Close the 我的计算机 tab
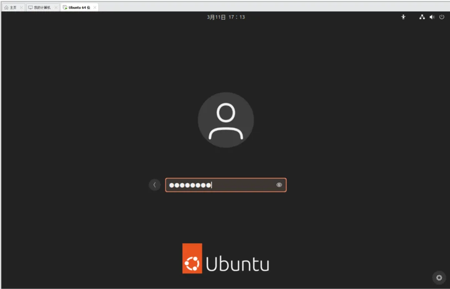The height and width of the screenshot is (289, 450). click(x=56, y=7)
